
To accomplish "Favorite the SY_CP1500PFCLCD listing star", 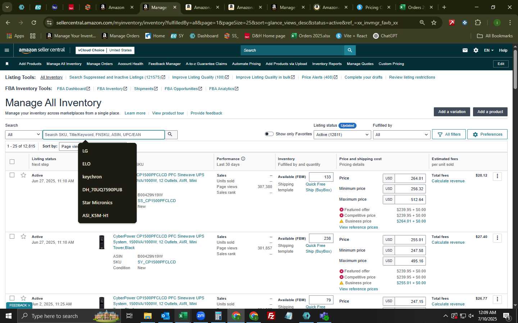I will [x=23, y=237].
